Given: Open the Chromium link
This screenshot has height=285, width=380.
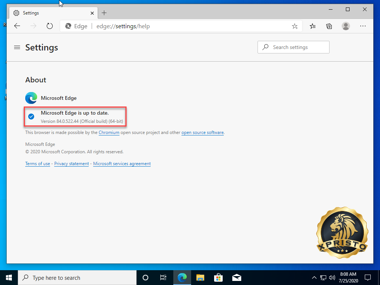Looking at the screenshot, I should tap(109, 132).
